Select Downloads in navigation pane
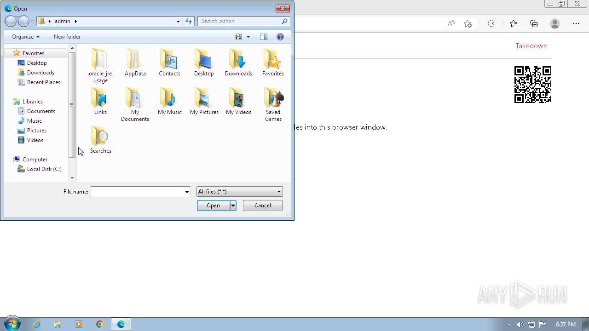The image size is (589, 331). (x=40, y=73)
